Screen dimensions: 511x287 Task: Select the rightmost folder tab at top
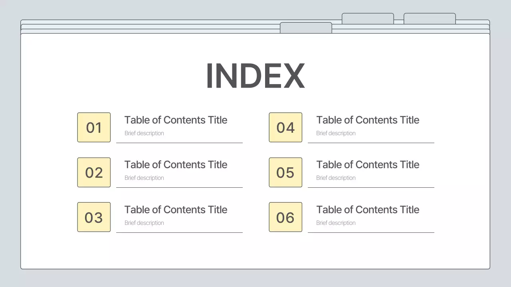tap(430, 18)
